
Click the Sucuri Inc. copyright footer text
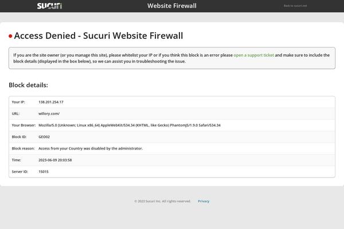tap(163, 201)
